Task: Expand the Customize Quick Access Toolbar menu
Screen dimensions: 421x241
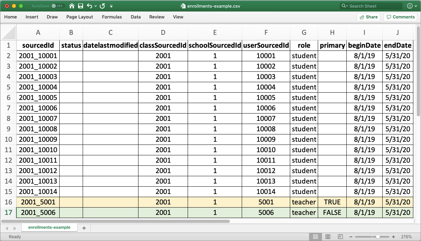Action: pos(111,6)
